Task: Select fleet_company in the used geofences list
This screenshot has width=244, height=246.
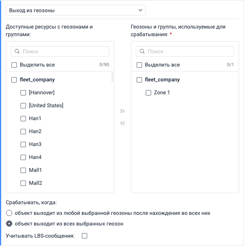Action: click(x=139, y=80)
